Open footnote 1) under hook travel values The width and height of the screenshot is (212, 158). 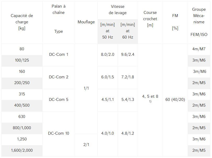(x=150, y=101)
